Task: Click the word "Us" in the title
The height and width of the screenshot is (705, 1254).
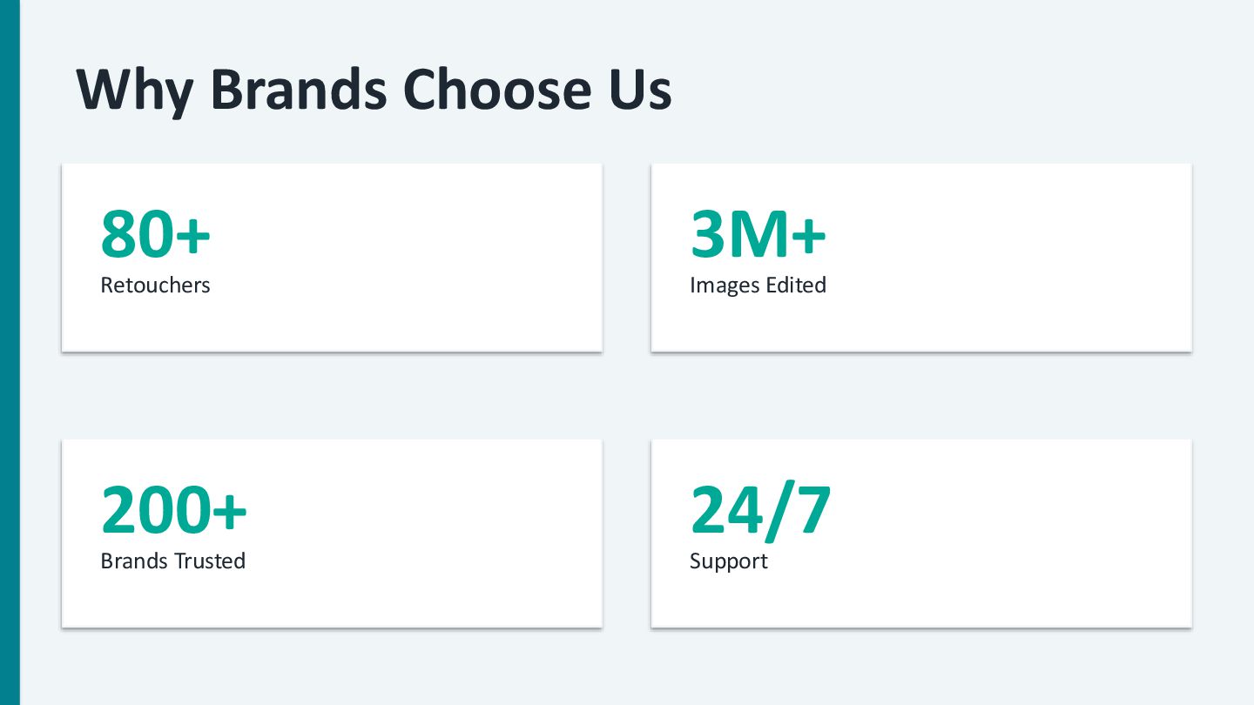Action: coord(639,89)
